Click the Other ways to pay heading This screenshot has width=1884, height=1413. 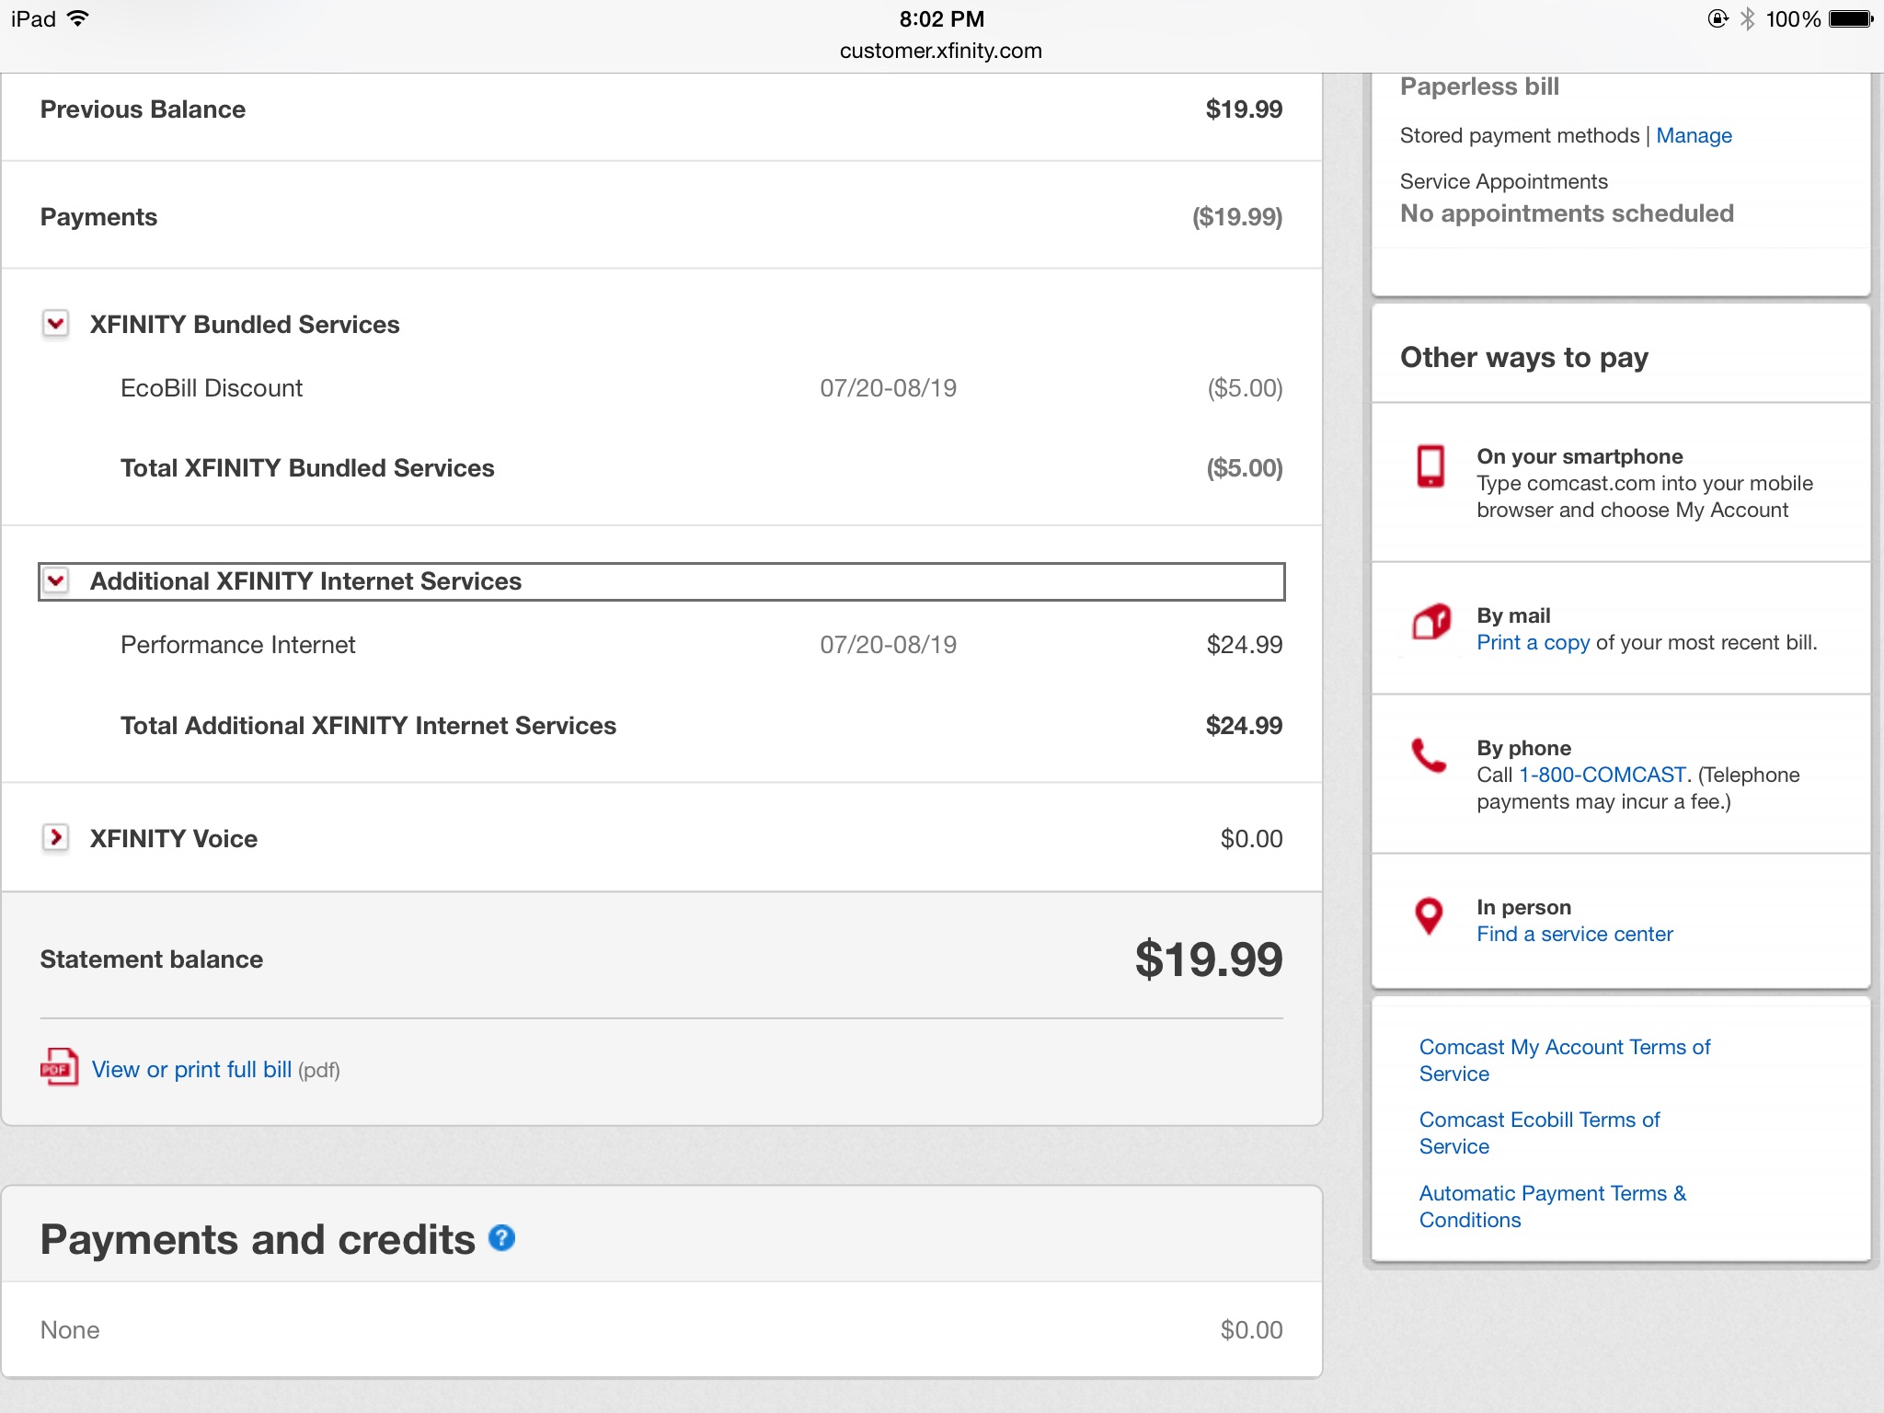[1524, 357]
